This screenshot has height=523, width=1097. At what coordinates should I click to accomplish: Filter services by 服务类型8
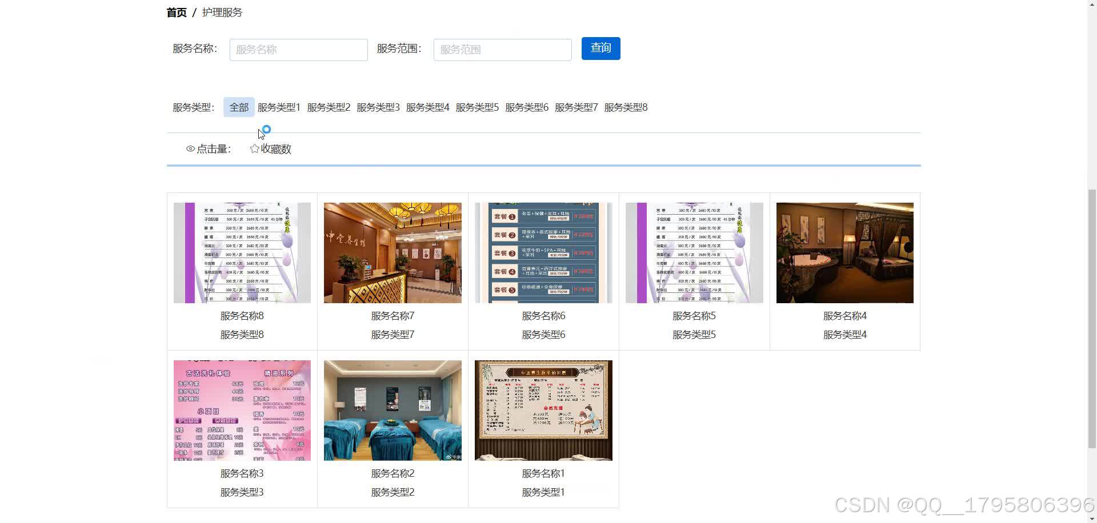(626, 107)
